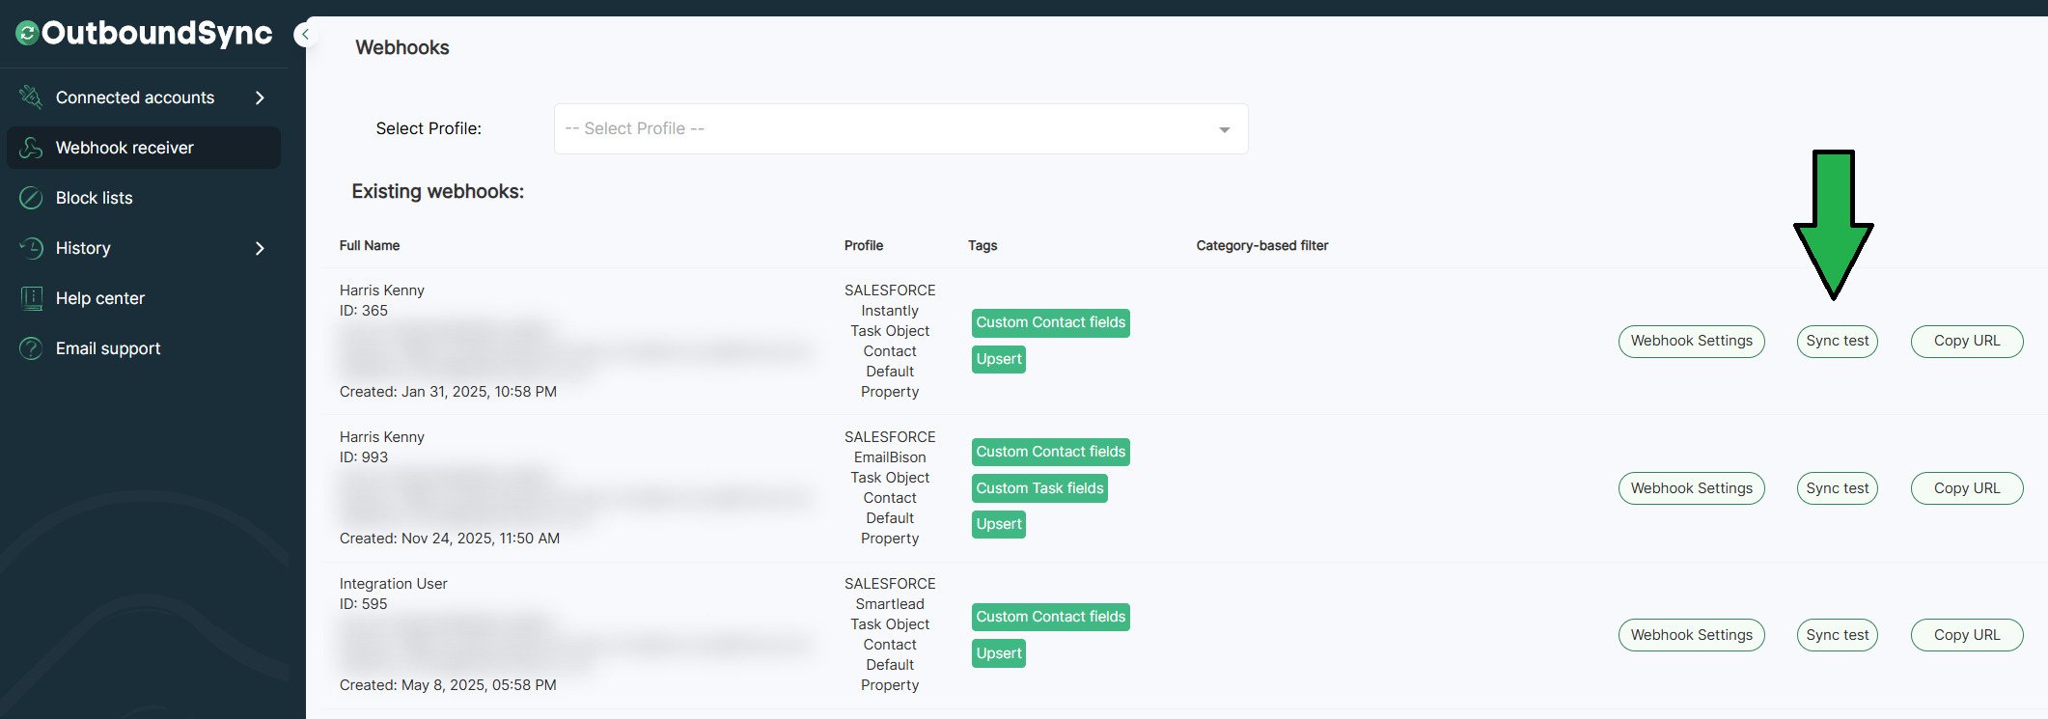Viewport: 2048px width, 719px height.
Task: Open the Block lists menu item
Action: [95, 198]
